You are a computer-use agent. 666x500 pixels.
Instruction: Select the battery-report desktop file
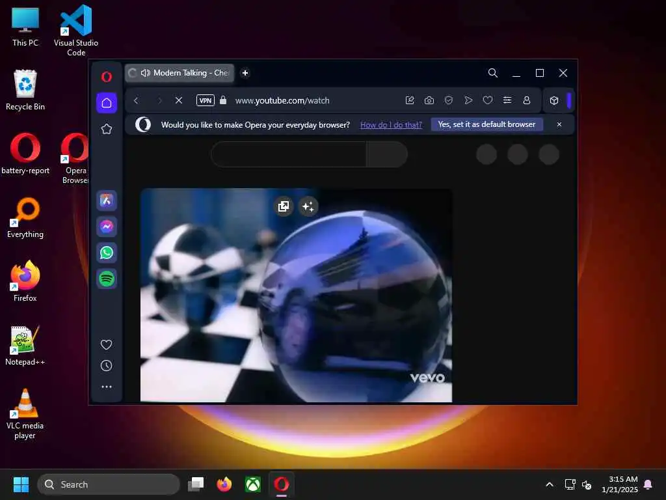click(25, 154)
